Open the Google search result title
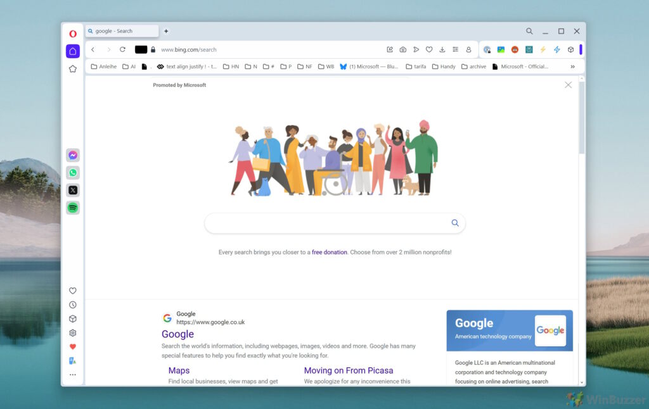 (x=177, y=334)
